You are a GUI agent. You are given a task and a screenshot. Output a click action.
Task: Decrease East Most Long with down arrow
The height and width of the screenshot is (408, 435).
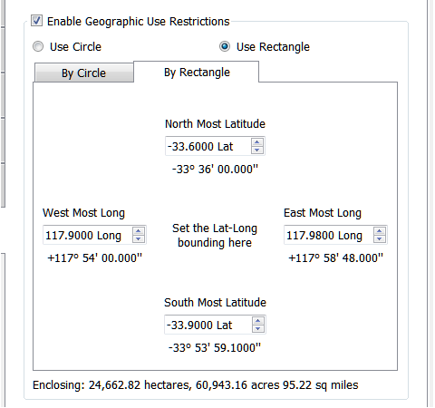pyautogui.click(x=379, y=238)
